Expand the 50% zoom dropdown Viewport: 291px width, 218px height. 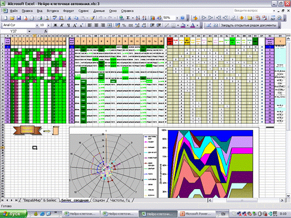pos(177,18)
